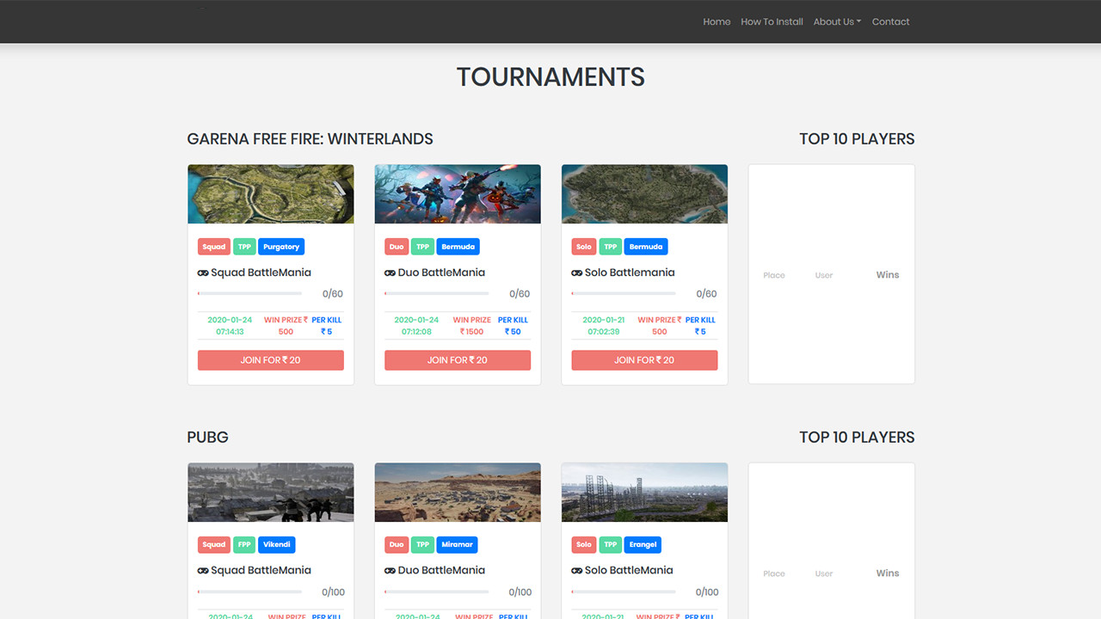This screenshot has height=619, width=1101.
Task: Click the PUBG Duo BattleMania title
Action: (x=441, y=571)
